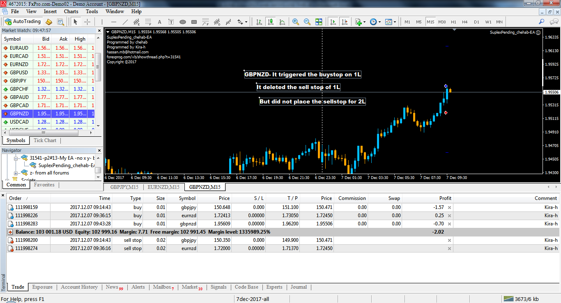
Task: Select the horizontal line drawing tool
Action: coord(114,22)
